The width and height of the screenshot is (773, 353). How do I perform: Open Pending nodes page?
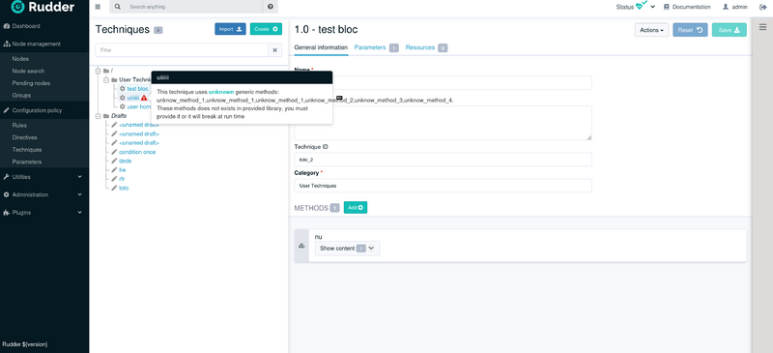(x=31, y=83)
